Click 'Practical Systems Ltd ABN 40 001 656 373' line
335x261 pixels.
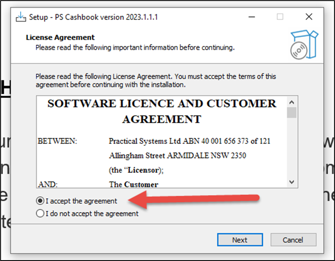tap(190, 141)
